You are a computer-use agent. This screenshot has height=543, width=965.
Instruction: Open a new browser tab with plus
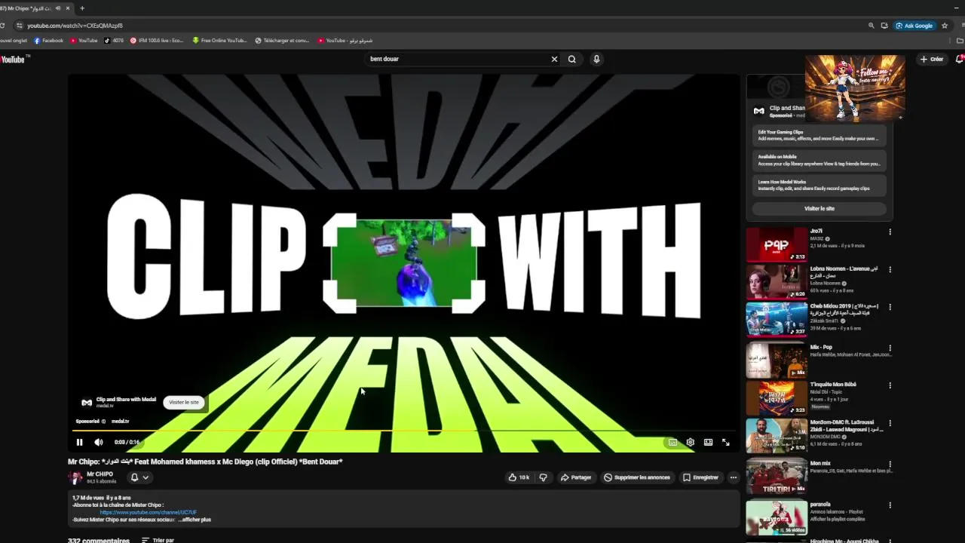[x=82, y=8]
